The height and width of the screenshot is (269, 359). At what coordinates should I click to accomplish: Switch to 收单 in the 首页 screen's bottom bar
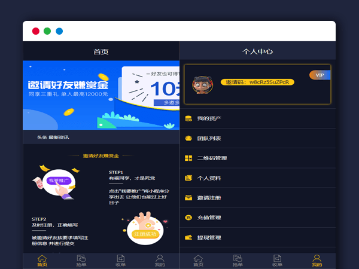[120, 261]
